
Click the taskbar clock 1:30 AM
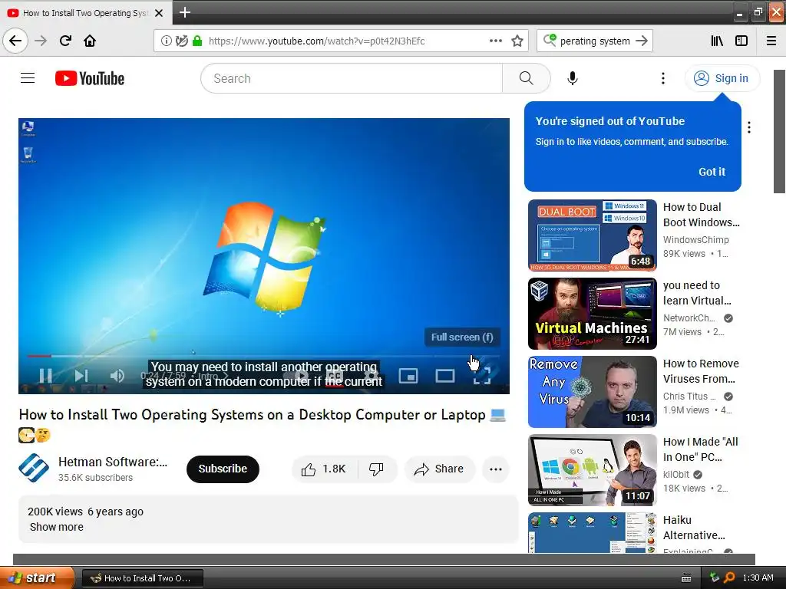click(758, 577)
